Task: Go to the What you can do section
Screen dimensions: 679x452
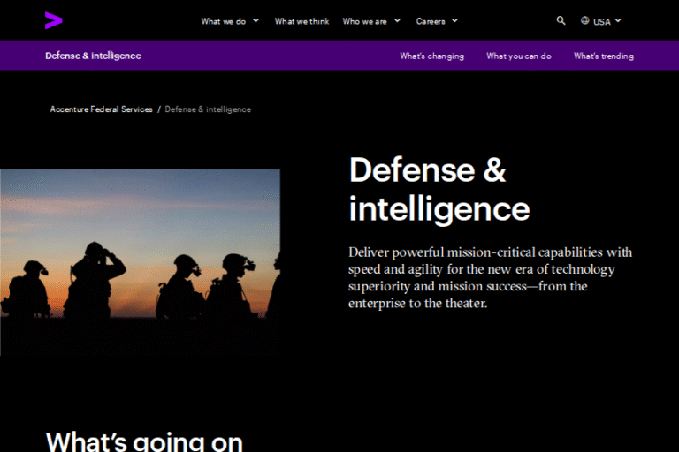Action: click(518, 56)
